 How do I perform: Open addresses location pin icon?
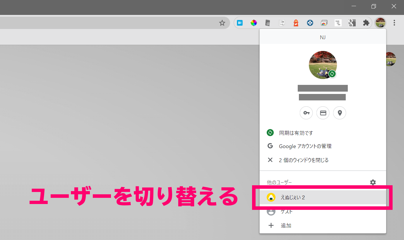[x=340, y=113]
